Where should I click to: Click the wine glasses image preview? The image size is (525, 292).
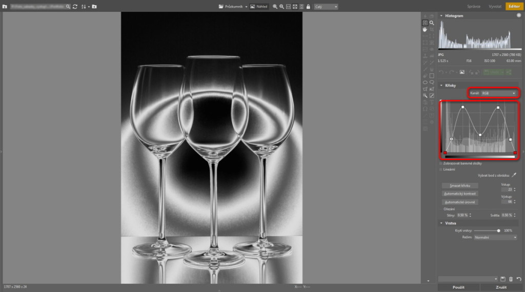[212, 148]
